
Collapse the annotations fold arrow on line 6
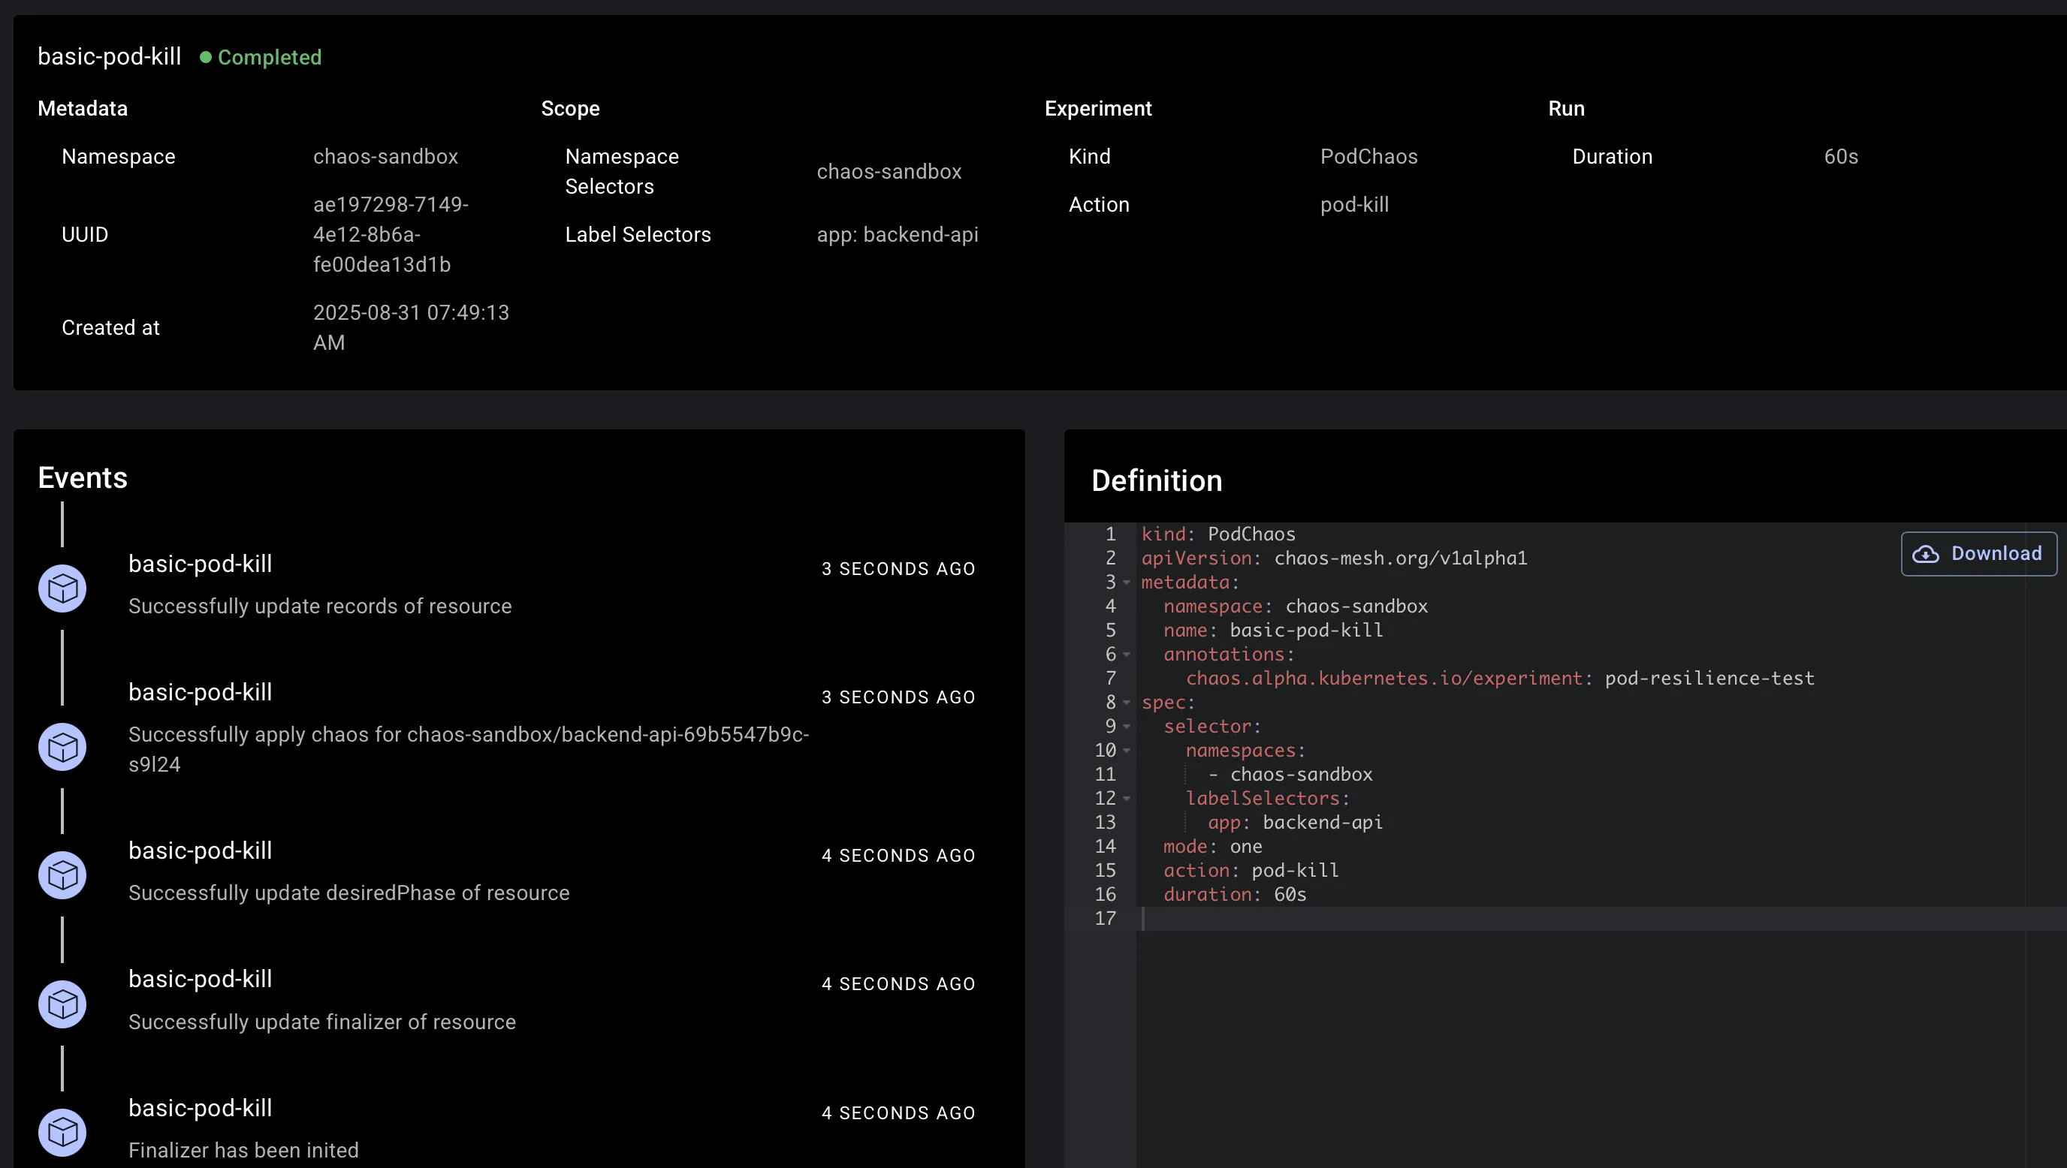click(1127, 655)
